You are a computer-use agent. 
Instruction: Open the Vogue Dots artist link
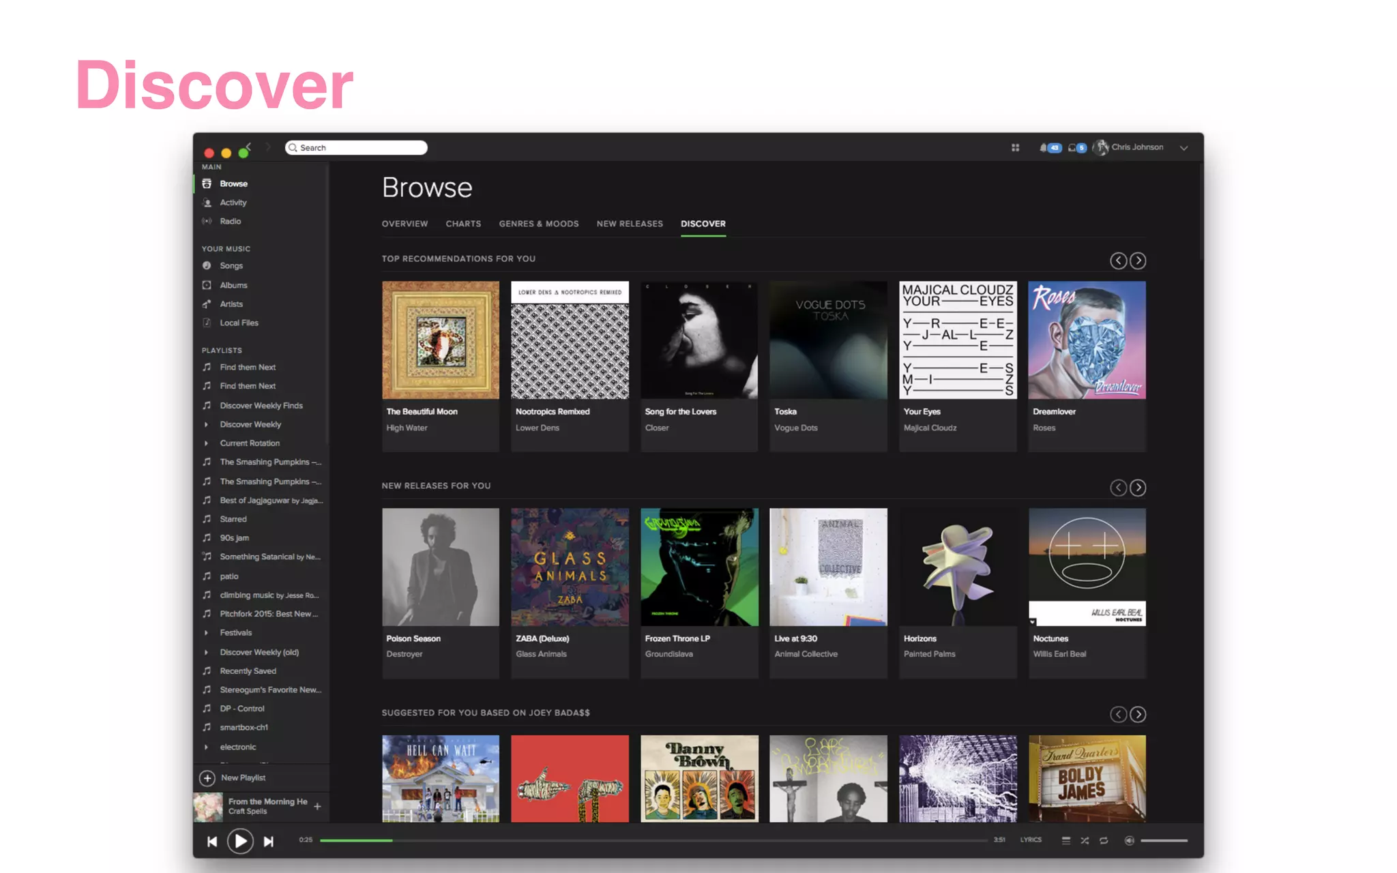(x=795, y=428)
